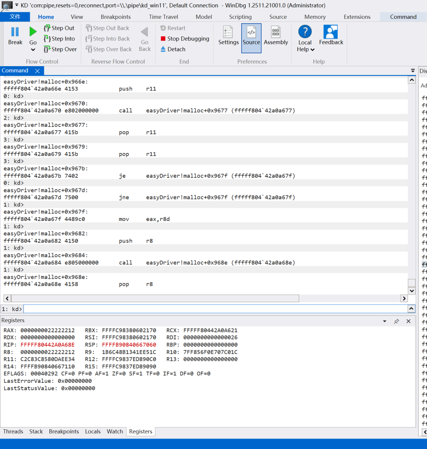The image size is (427, 449).
Task: Click the Step Out icon
Action: pos(47,28)
